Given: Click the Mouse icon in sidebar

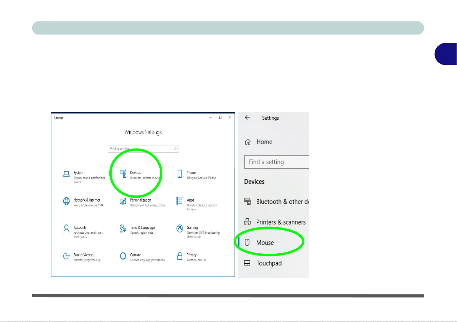Looking at the screenshot, I should (x=247, y=243).
